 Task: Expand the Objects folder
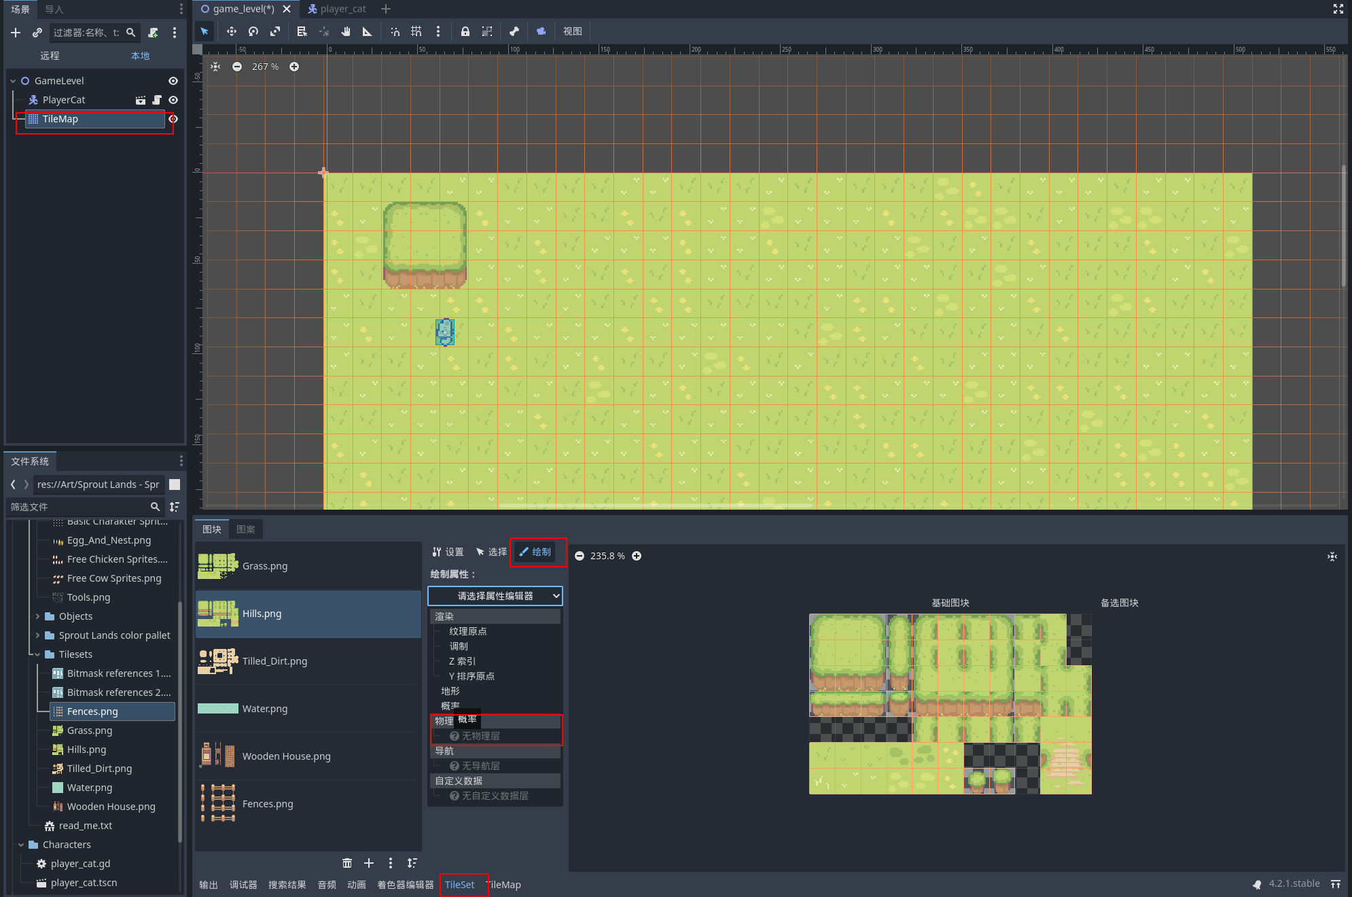pyautogui.click(x=37, y=616)
